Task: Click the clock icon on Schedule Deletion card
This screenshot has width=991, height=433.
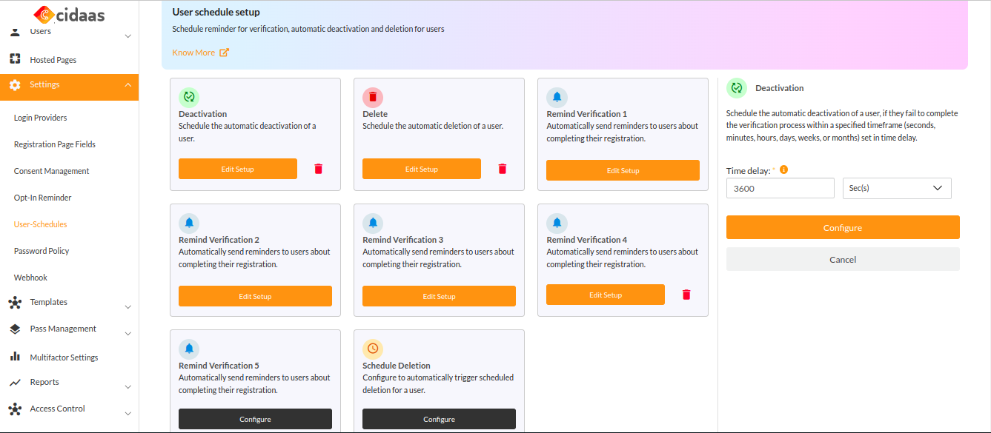Action: (373, 349)
